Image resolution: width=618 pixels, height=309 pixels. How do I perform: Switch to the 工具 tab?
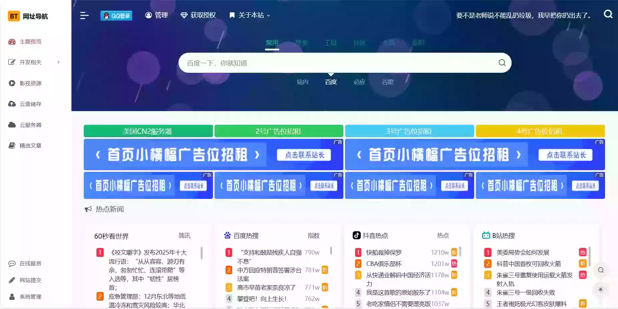[x=330, y=43]
